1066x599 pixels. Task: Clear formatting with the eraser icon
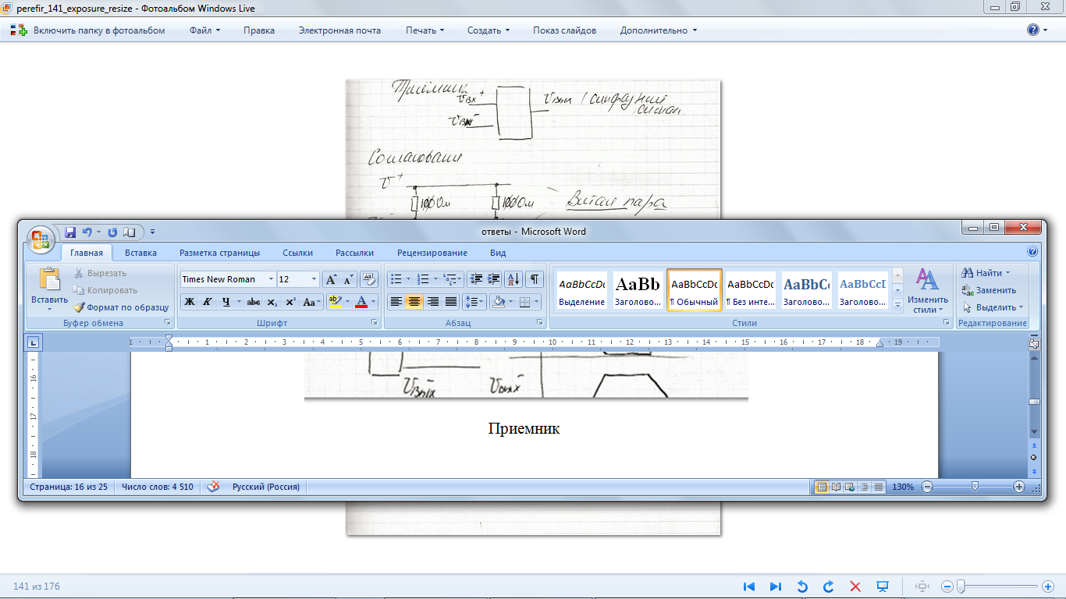[x=368, y=279]
